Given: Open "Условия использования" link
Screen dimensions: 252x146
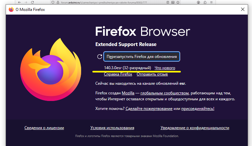Looking at the screenshot, I should [x=112, y=128].
